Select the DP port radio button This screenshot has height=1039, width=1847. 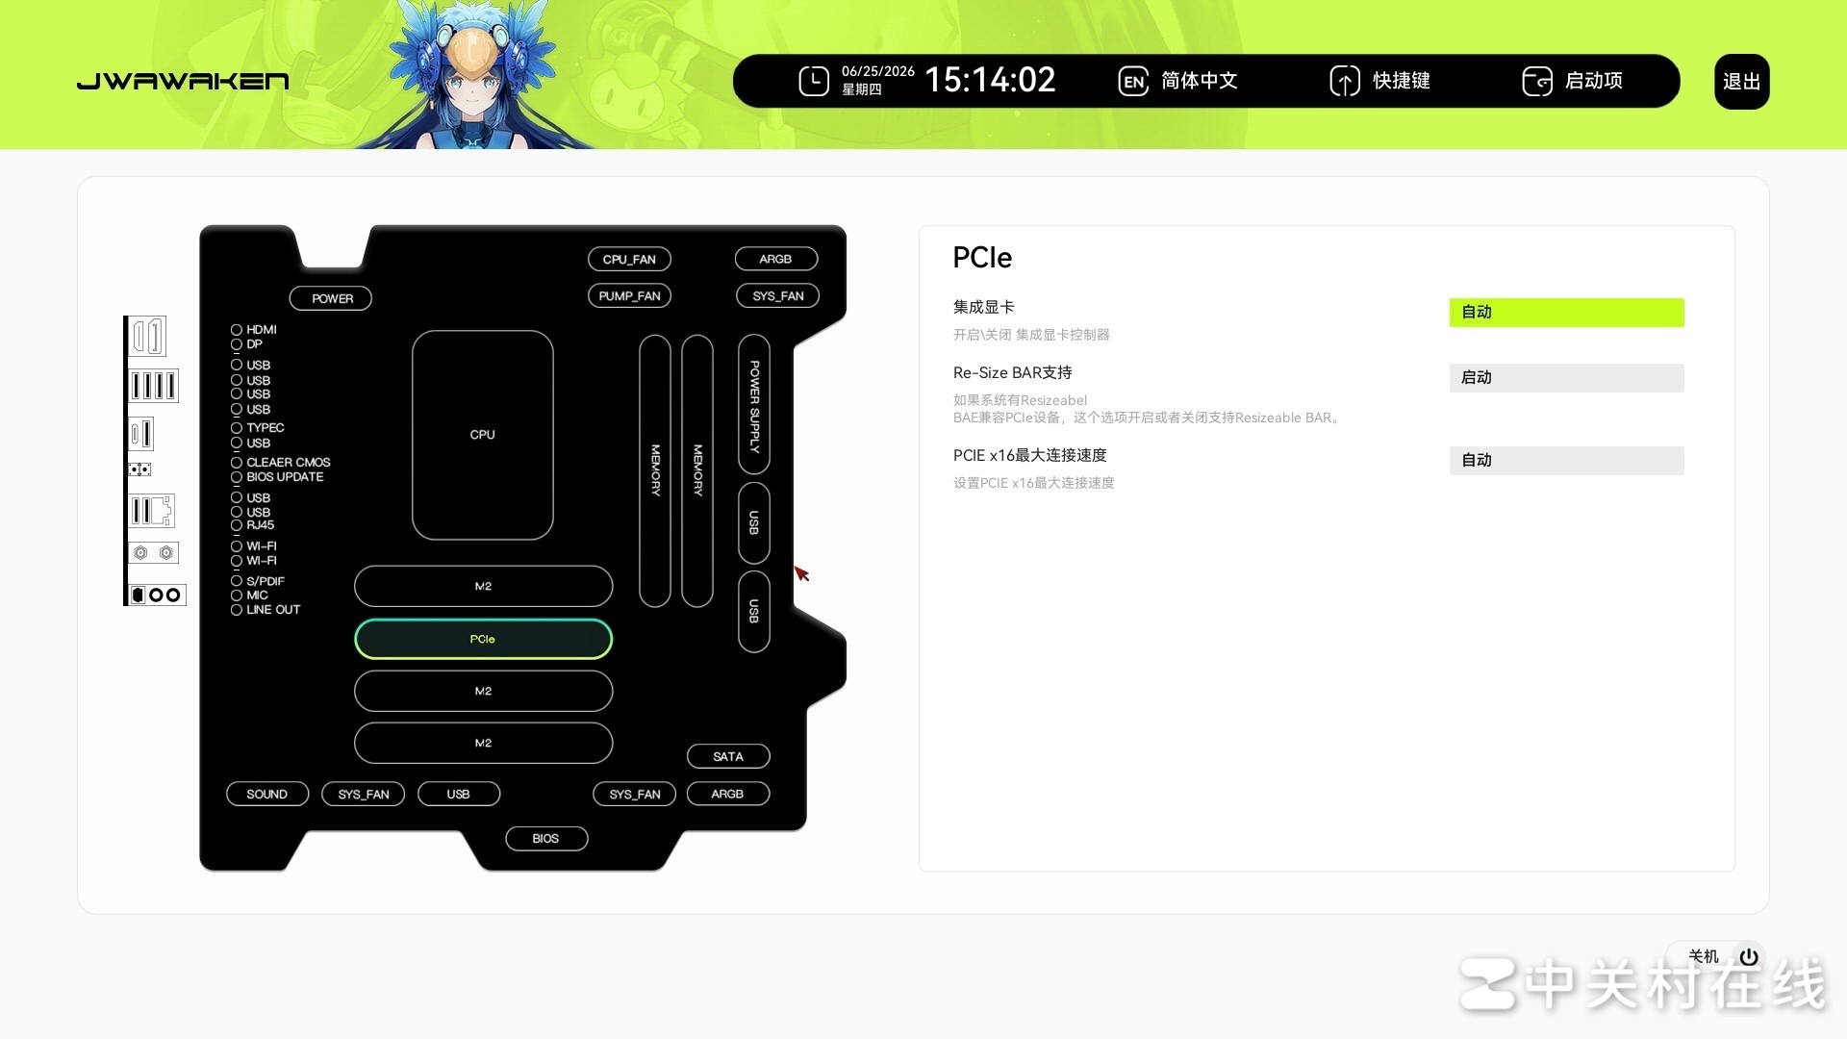point(236,344)
